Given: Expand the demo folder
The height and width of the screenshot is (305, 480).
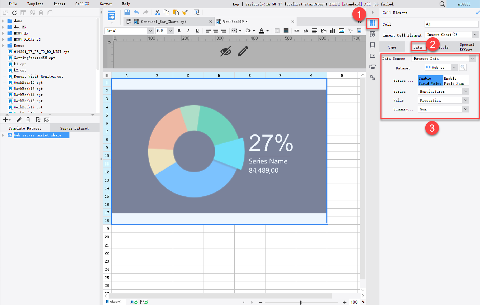Looking at the screenshot, I should click(x=3, y=21).
